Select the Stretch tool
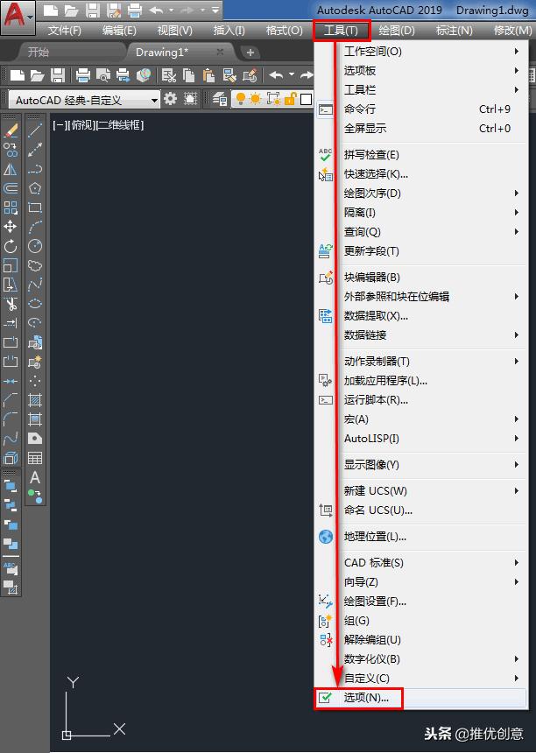This screenshot has width=536, height=753. point(11,285)
